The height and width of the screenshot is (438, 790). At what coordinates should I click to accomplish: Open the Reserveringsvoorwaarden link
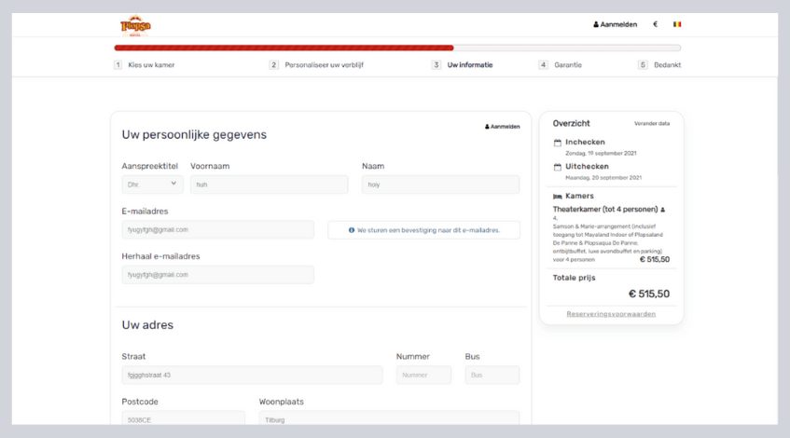(x=611, y=314)
